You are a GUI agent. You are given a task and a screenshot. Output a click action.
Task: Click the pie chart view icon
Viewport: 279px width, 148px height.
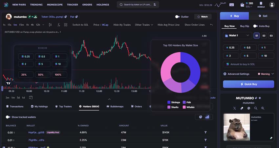(x=201, y=117)
